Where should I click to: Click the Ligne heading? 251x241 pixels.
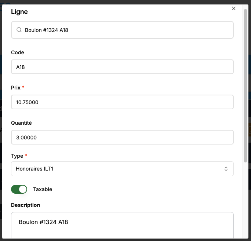(x=19, y=12)
